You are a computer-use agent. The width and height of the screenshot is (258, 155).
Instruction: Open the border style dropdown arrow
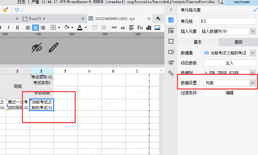(x=59, y=28)
